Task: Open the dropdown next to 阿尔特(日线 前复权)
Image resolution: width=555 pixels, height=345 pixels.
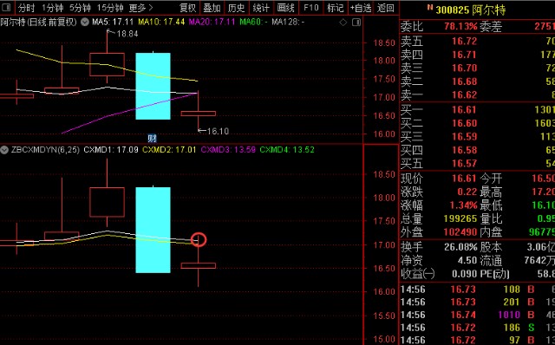Action: point(85,22)
